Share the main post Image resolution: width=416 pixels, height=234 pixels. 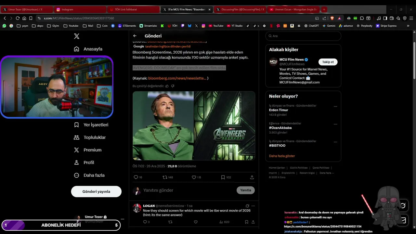[x=252, y=177]
